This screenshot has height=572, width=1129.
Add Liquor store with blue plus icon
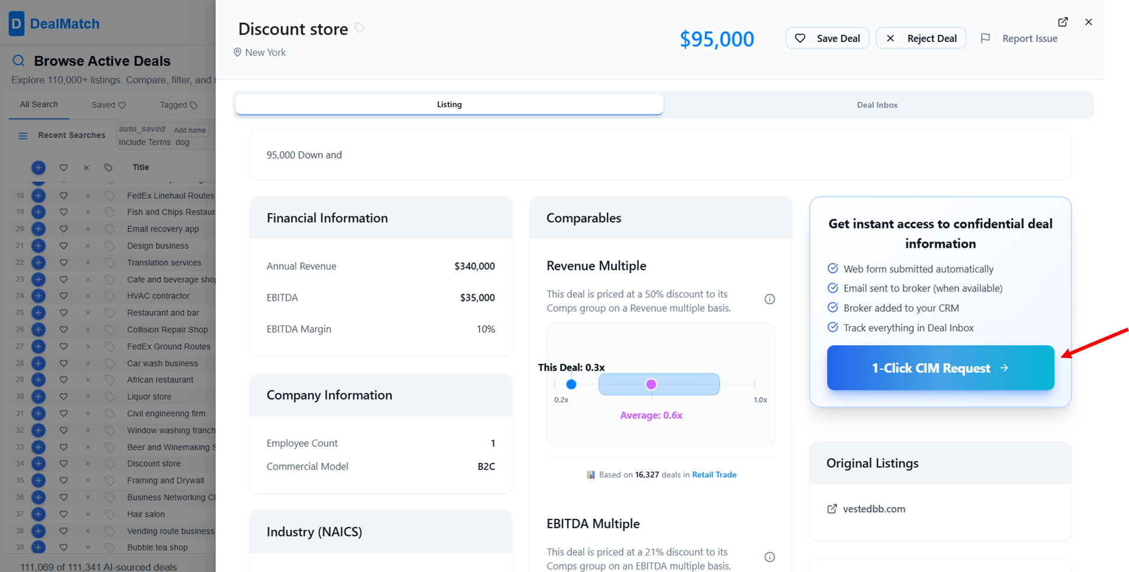pos(38,396)
